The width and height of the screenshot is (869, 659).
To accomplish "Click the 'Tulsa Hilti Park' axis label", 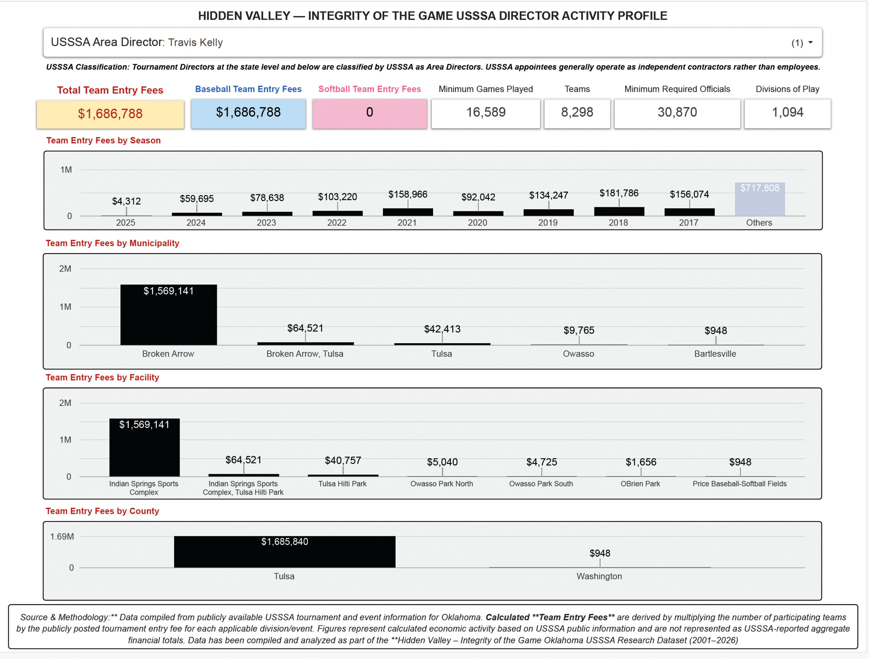I will [x=342, y=484].
